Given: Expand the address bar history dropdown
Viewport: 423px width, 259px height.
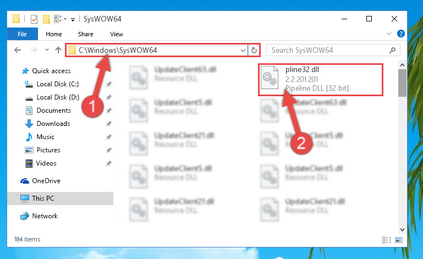Looking at the screenshot, I should coord(243,50).
